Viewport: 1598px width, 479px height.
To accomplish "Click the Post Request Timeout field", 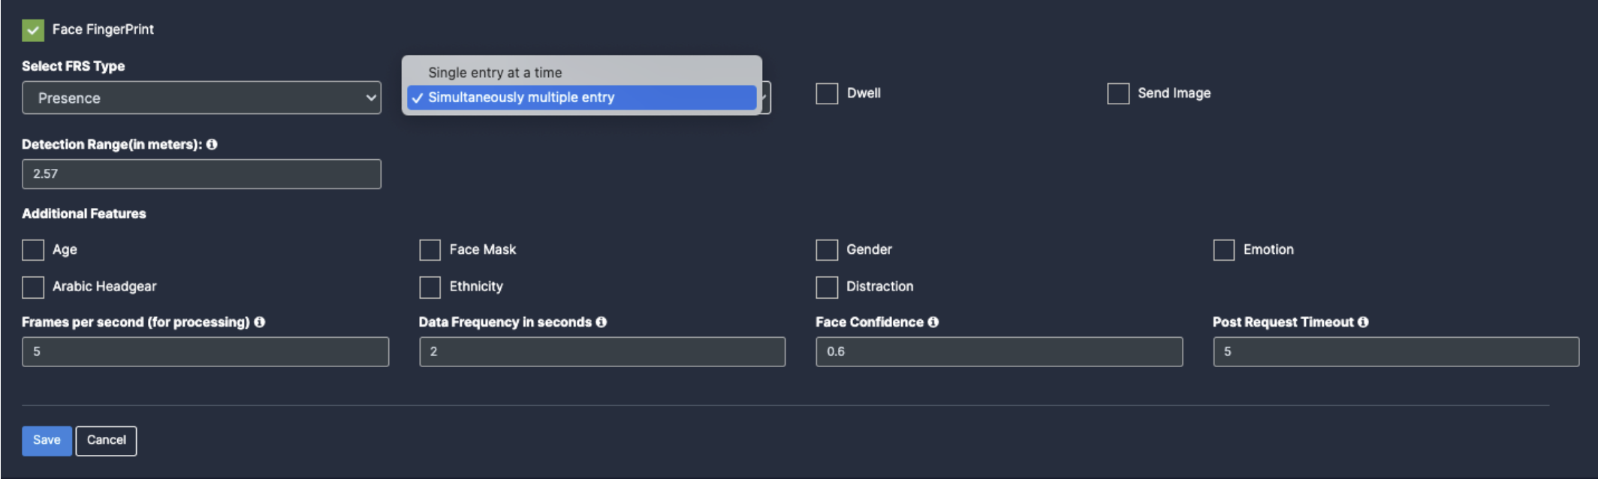I will [1396, 351].
